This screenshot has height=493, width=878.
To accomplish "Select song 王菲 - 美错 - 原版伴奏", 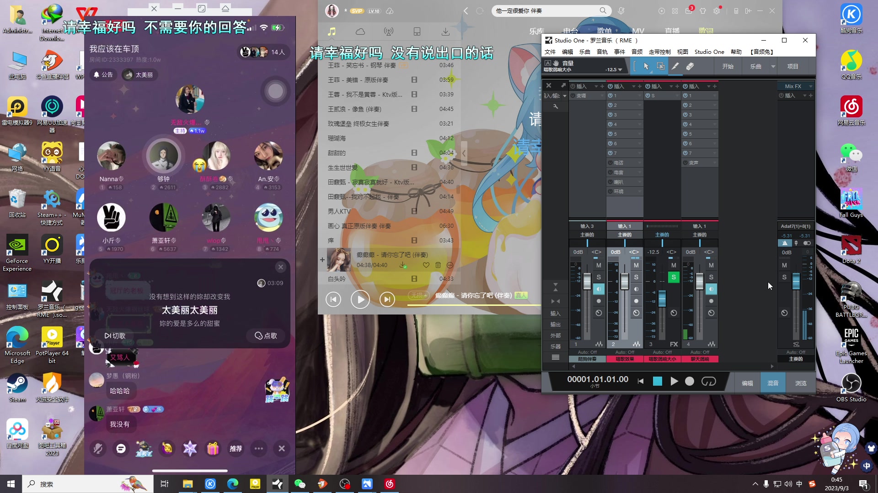I will [390, 80].
